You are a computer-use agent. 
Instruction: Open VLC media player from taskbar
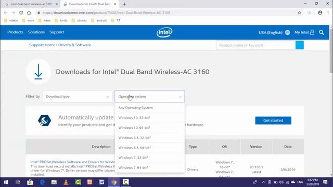pyautogui.click(x=66, y=182)
